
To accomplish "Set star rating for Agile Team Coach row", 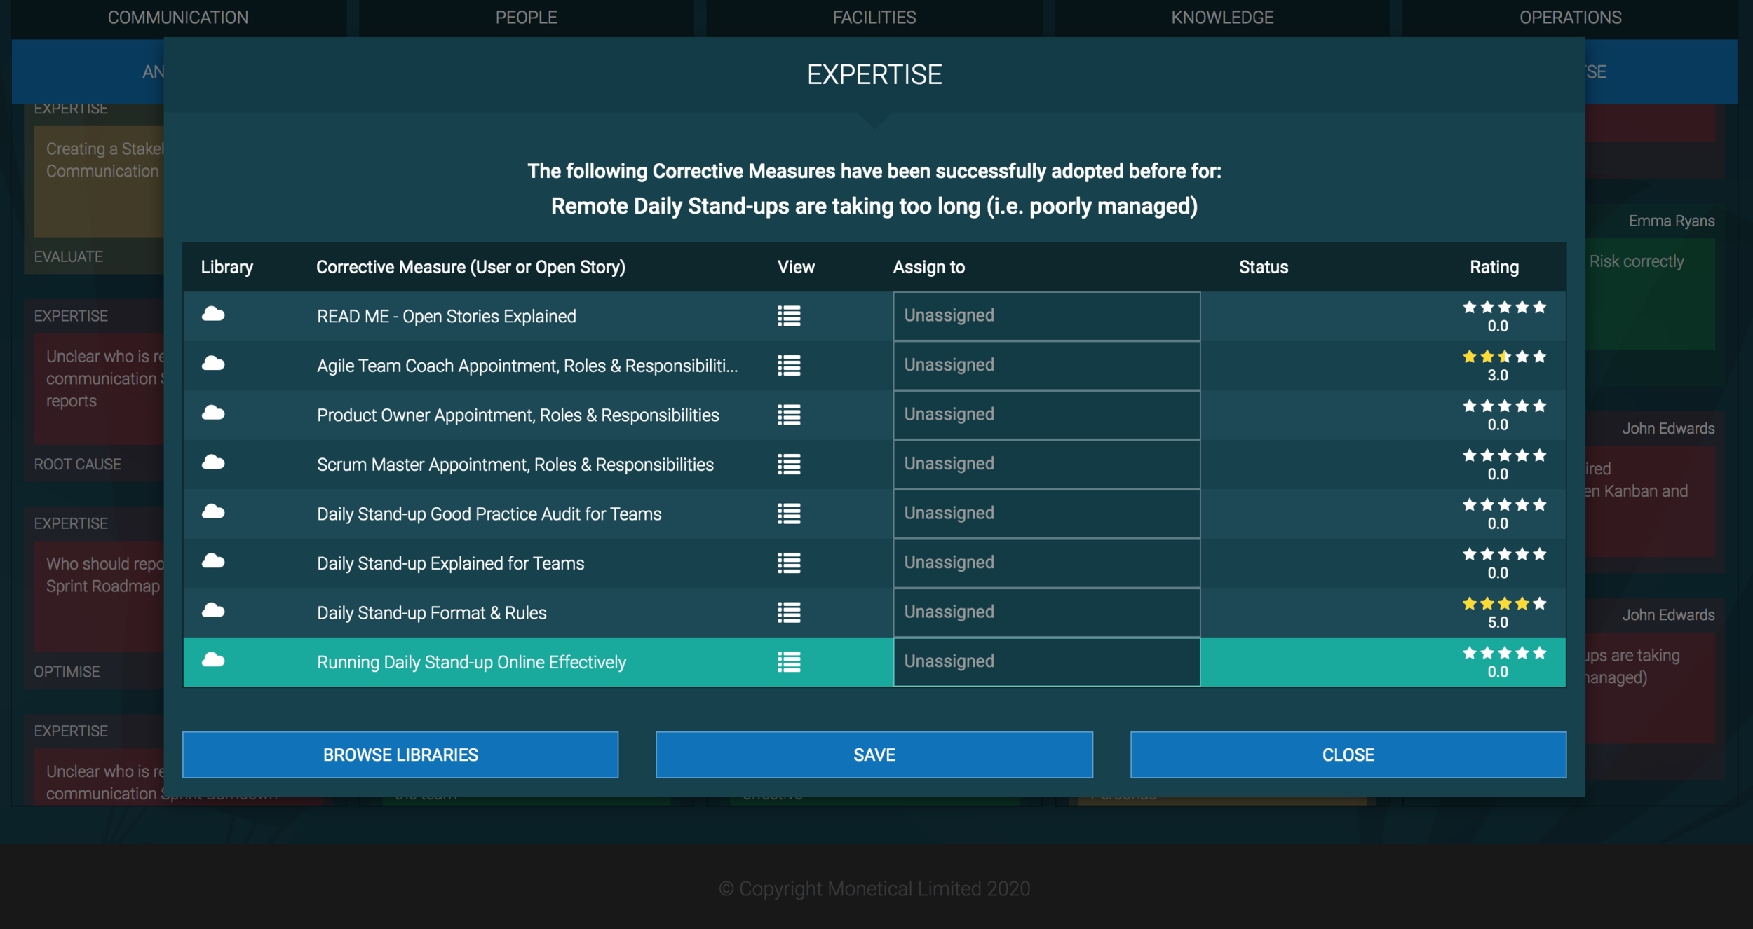I will [x=1504, y=357].
